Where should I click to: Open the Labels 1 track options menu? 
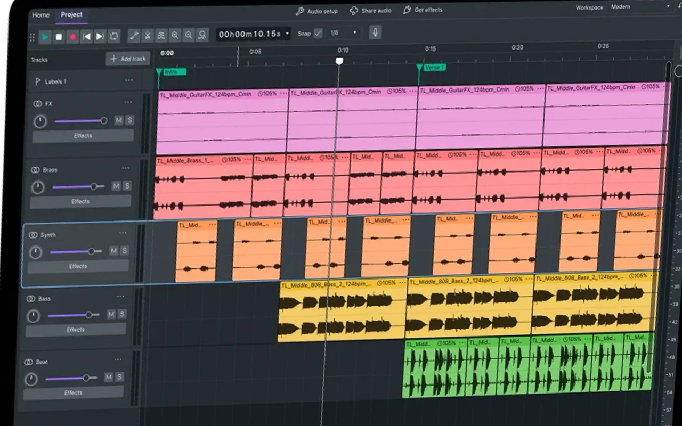[x=129, y=80]
